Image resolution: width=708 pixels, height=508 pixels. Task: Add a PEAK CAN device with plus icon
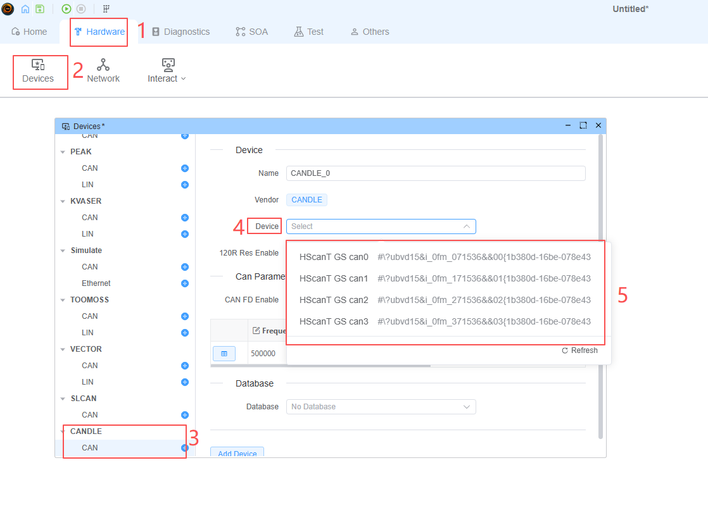click(x=185, y=168)
